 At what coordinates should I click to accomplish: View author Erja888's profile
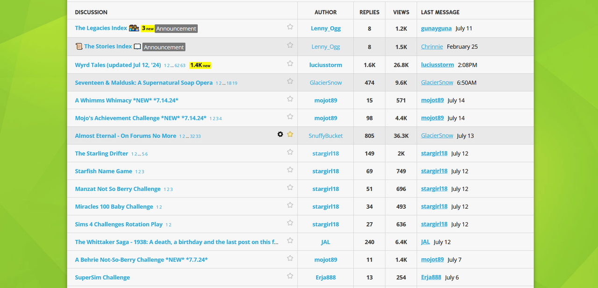326,277
